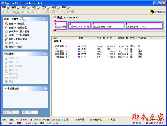This screenshot has width=167, height=126.
Task: Open the 工具 menu
Action: [46, 8]
